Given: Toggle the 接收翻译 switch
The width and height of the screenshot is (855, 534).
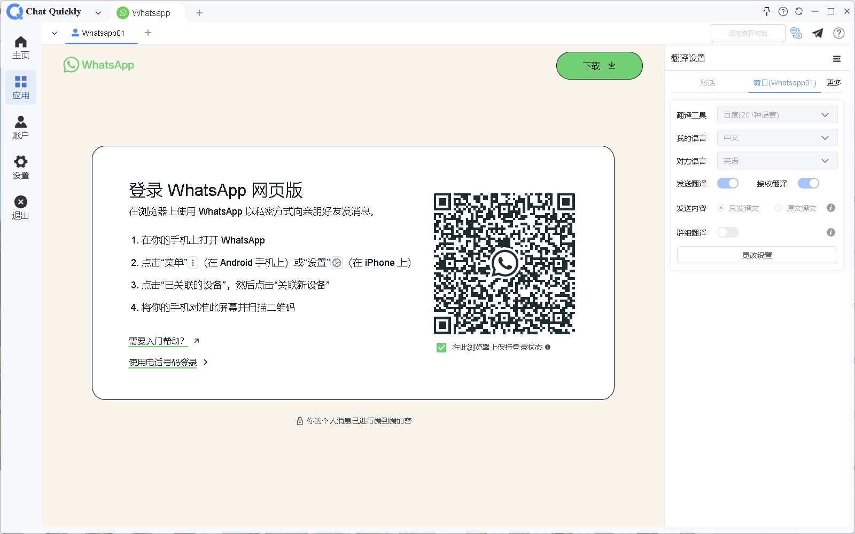Looking at the screenshot, I should tap(808, 183).
